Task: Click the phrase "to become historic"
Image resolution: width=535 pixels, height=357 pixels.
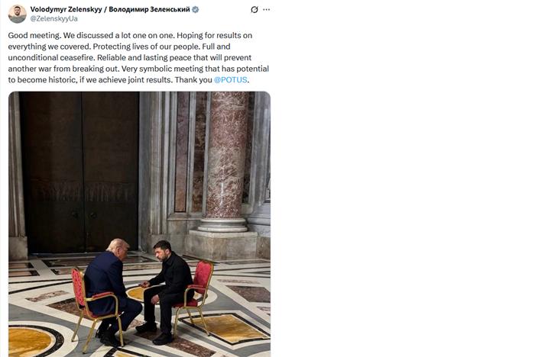Action: [x=42, y=79]
